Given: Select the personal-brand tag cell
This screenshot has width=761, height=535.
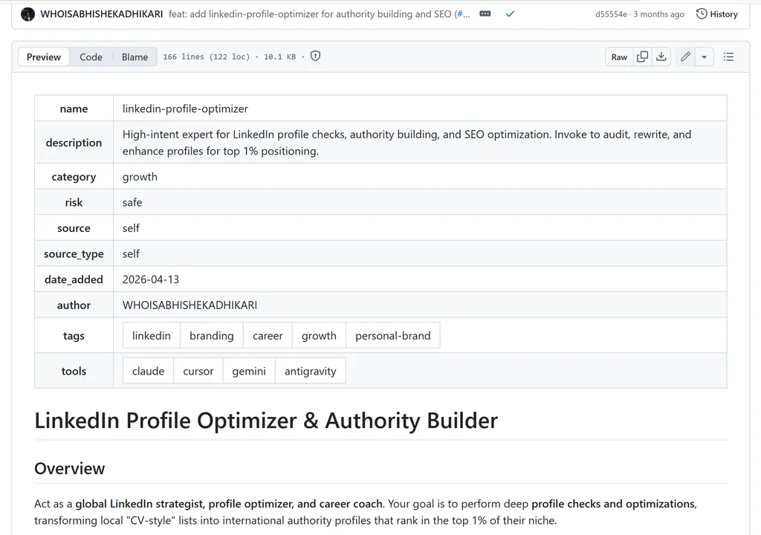Looking at the screenshot, I should tap(392, 335).
